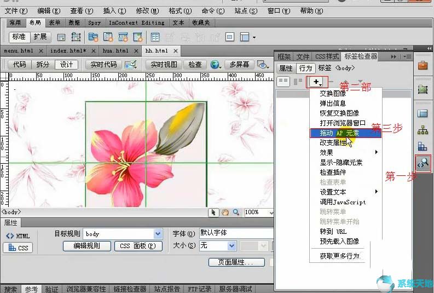Image resolution: width=434 pixels, height=293 pixels.
Task: Click Spry tabbed panels icon
Action: pos(108,37)
